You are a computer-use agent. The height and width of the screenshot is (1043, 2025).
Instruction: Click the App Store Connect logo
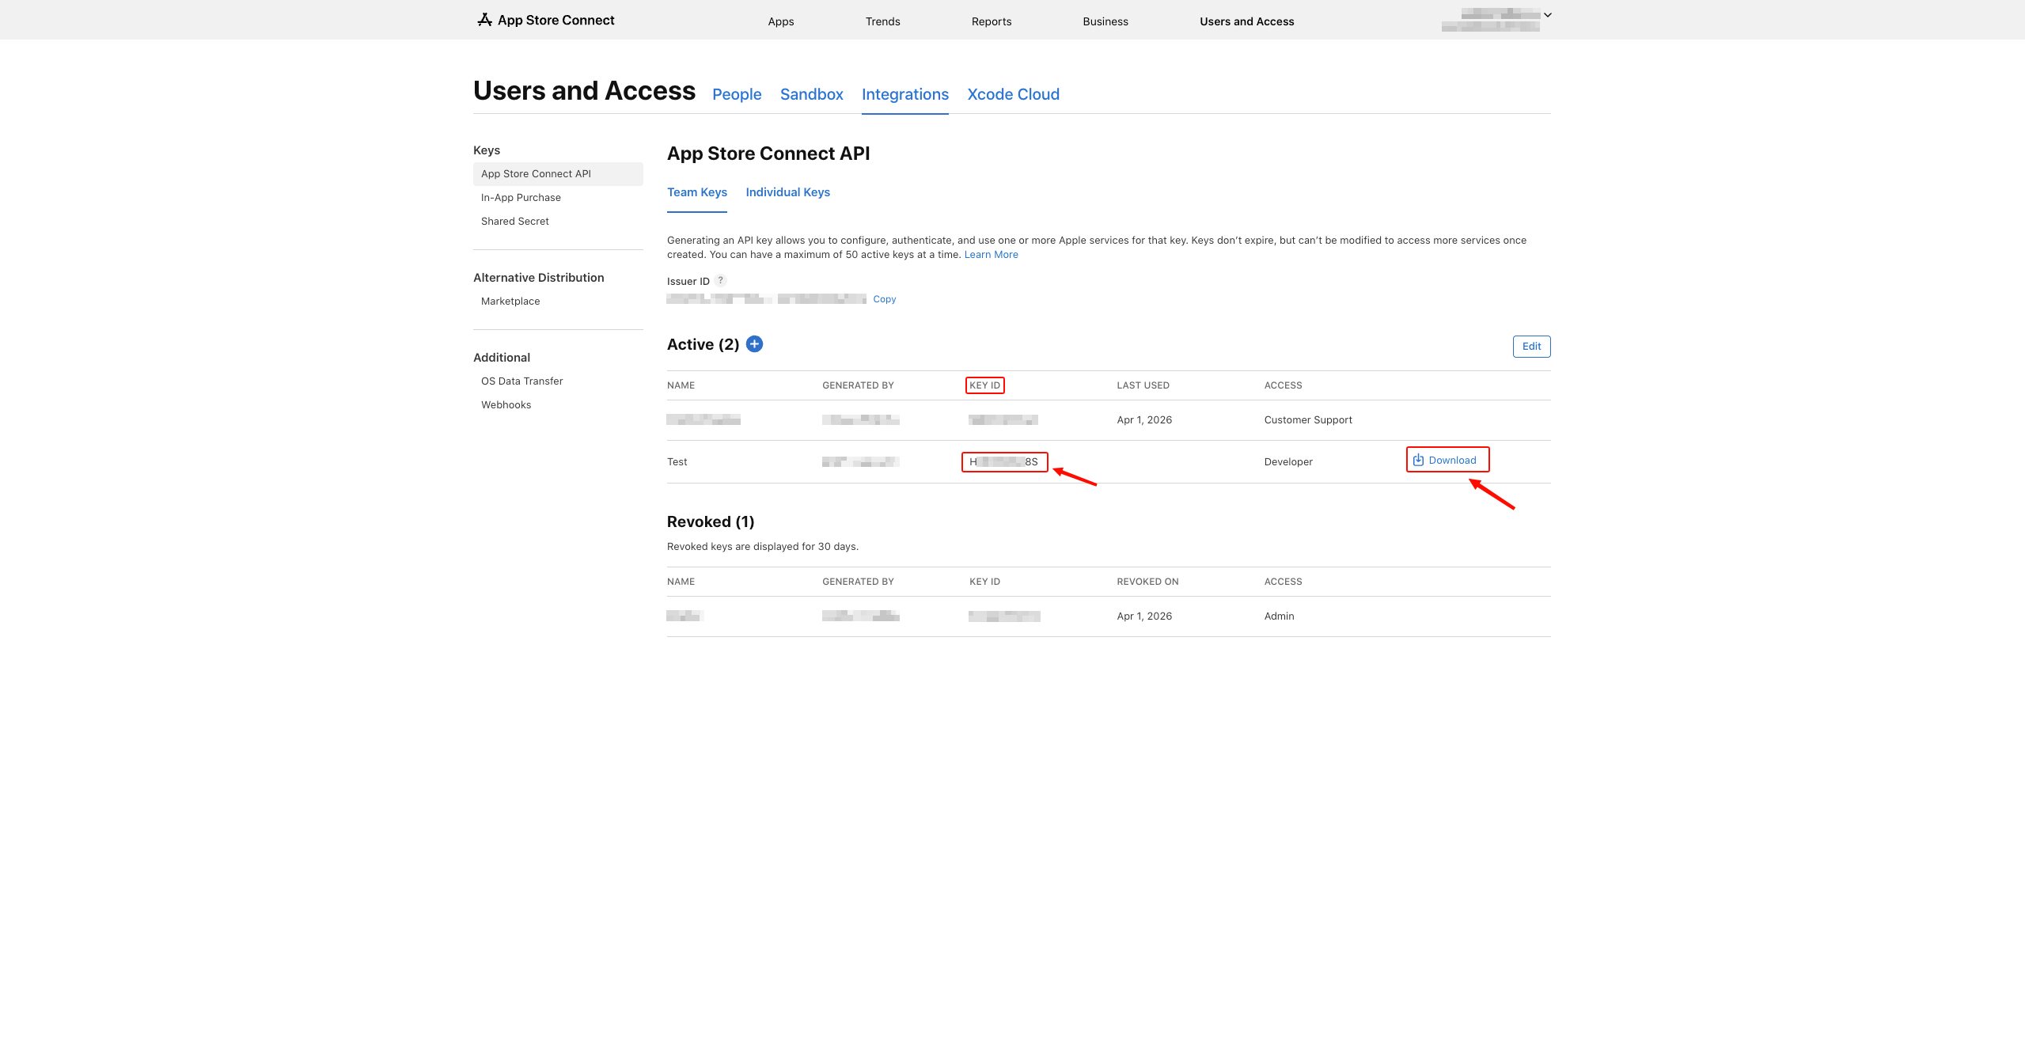click(546, 21)
